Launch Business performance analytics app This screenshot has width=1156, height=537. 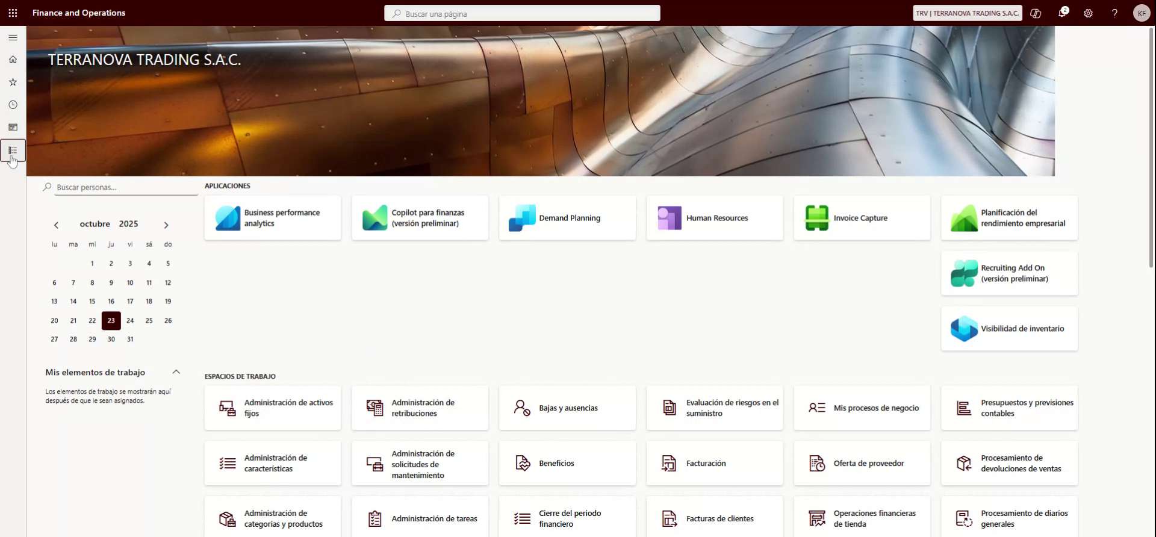(273, 218)
